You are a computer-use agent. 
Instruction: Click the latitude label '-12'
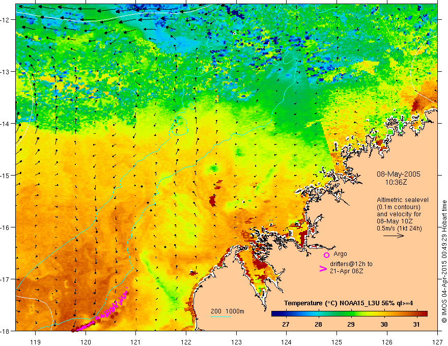coord(6,20)
